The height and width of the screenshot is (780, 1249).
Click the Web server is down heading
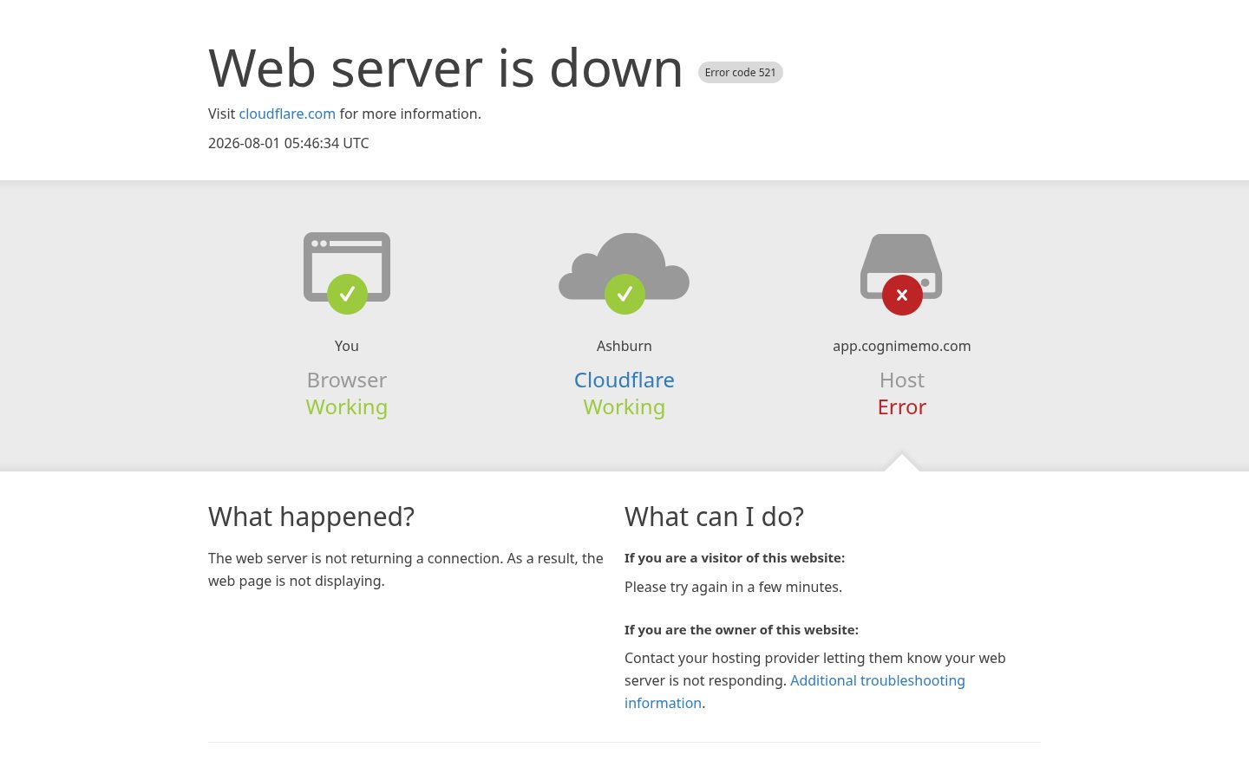coord(446,68)
